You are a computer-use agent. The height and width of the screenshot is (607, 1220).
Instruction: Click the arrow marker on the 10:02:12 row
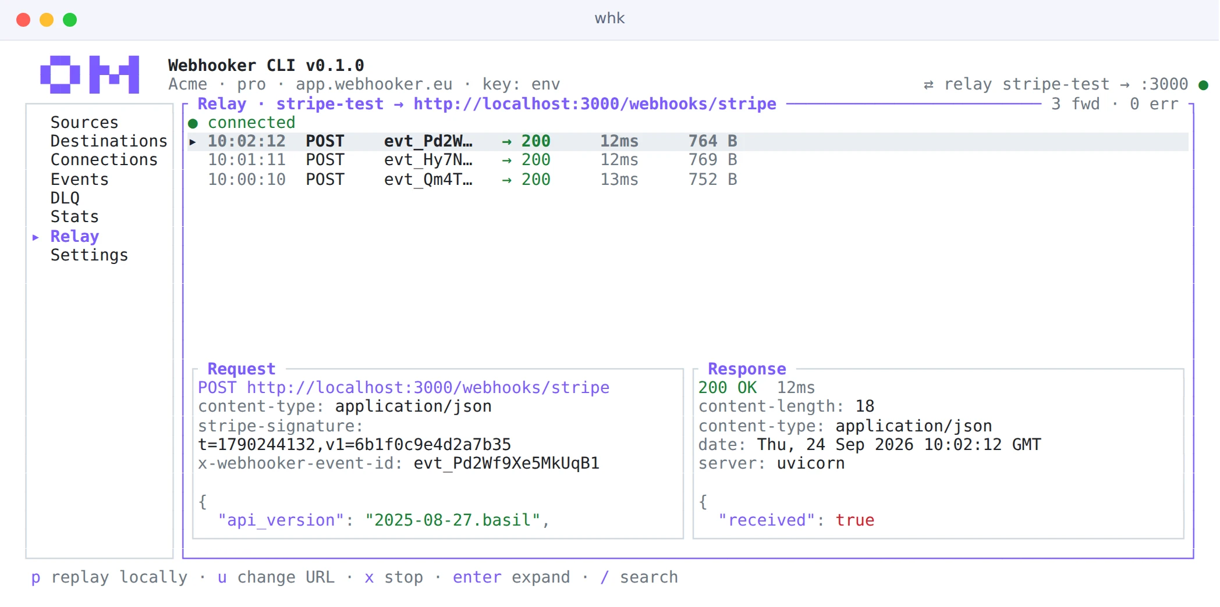[193, 142]
